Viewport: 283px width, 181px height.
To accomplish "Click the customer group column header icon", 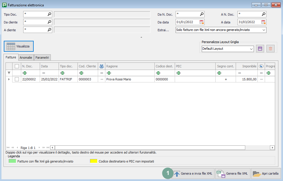I will (x=102, y=66).
